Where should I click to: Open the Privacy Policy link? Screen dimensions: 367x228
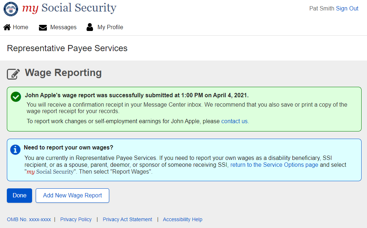pyautogui.click(x=76, y=219)
